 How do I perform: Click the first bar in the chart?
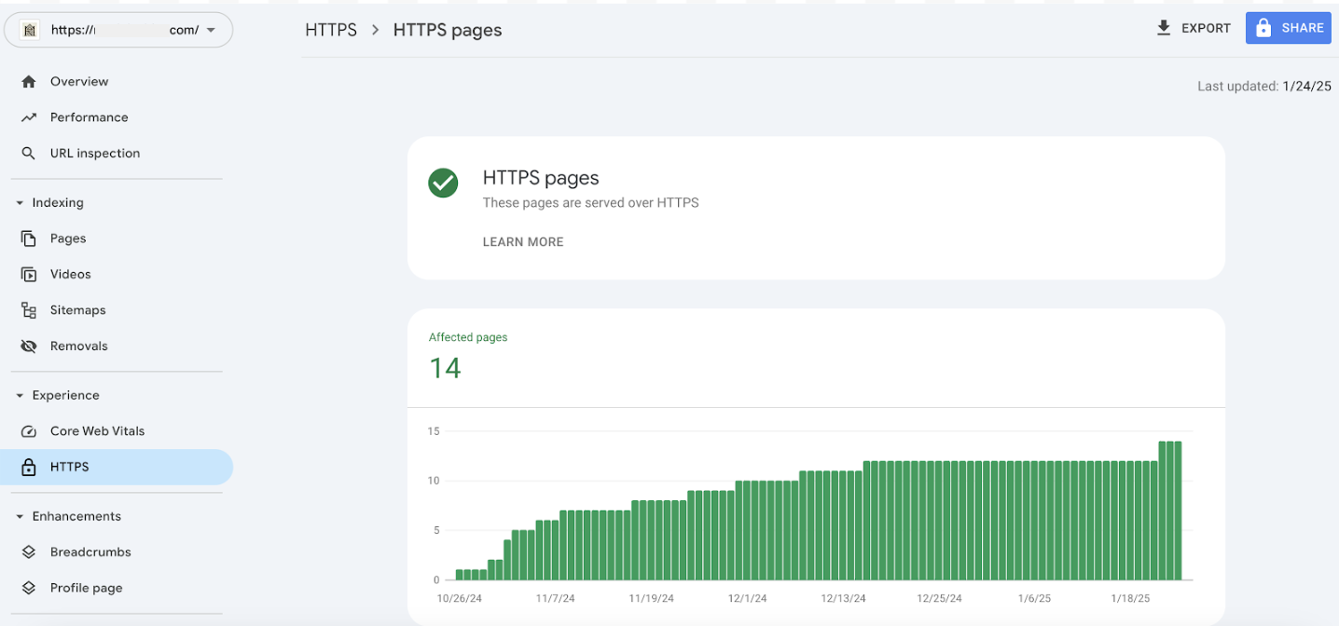(460, 575)
